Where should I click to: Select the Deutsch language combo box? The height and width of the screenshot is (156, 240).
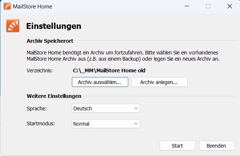pos(106,109)
